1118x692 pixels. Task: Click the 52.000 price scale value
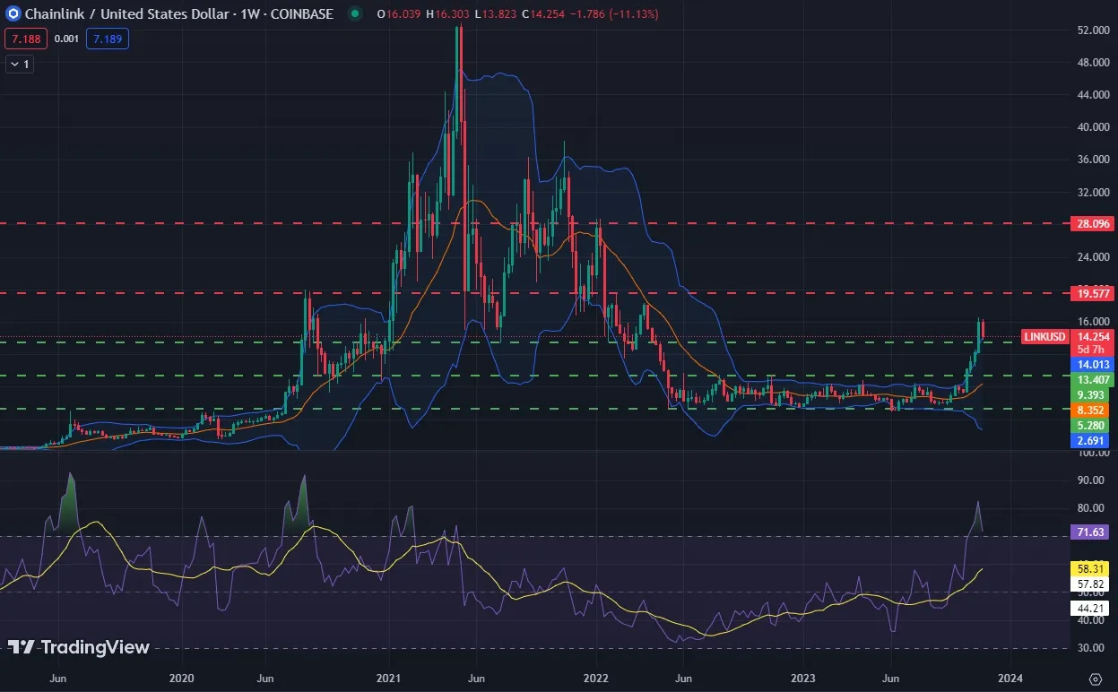[x=1093, y=30]
